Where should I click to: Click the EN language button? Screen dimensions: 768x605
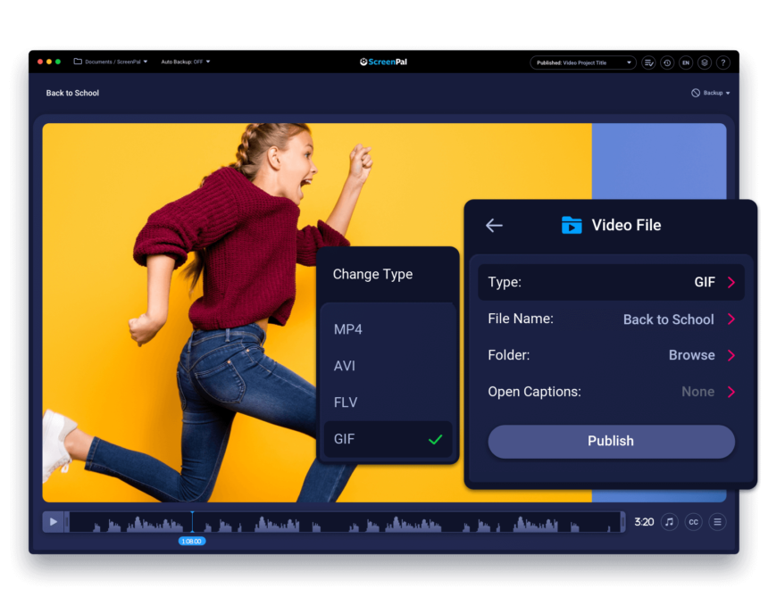686,62
